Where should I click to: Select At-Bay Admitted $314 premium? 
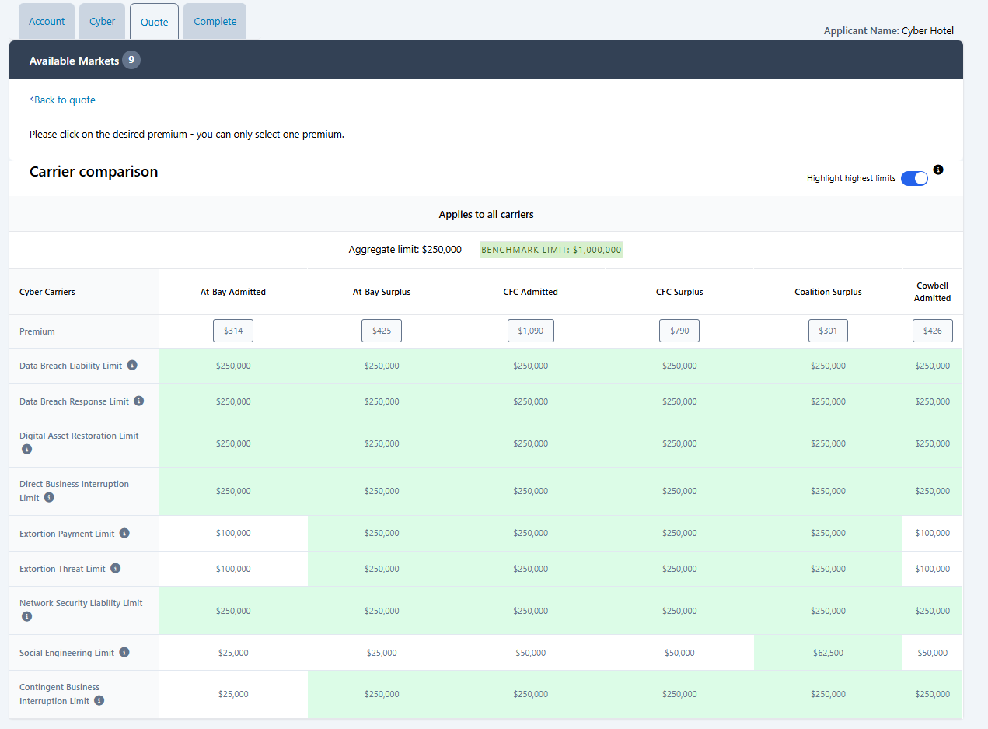click(x=233, y=331)
